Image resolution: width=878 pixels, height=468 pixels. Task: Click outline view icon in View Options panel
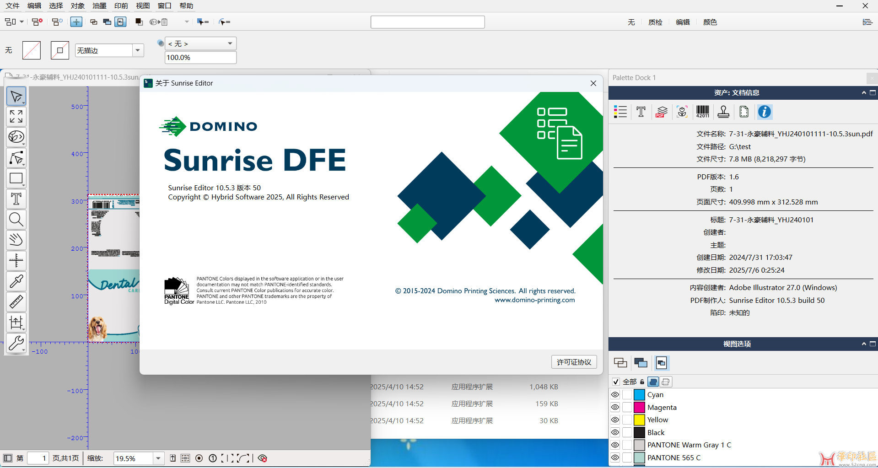click(620, 363)
